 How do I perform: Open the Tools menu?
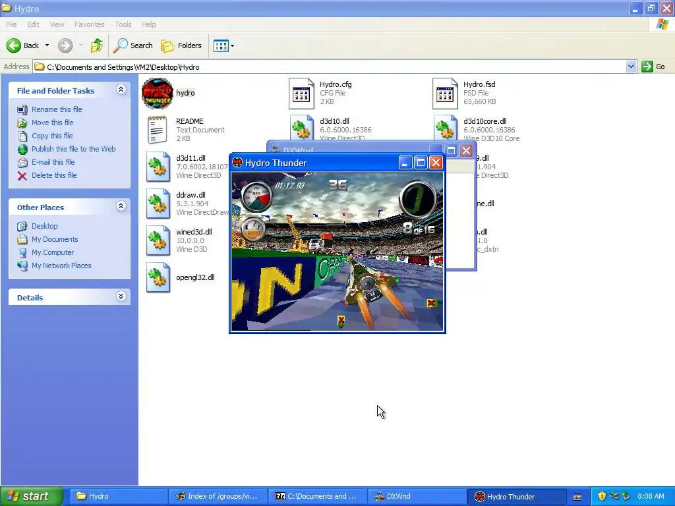pos(123,24)
